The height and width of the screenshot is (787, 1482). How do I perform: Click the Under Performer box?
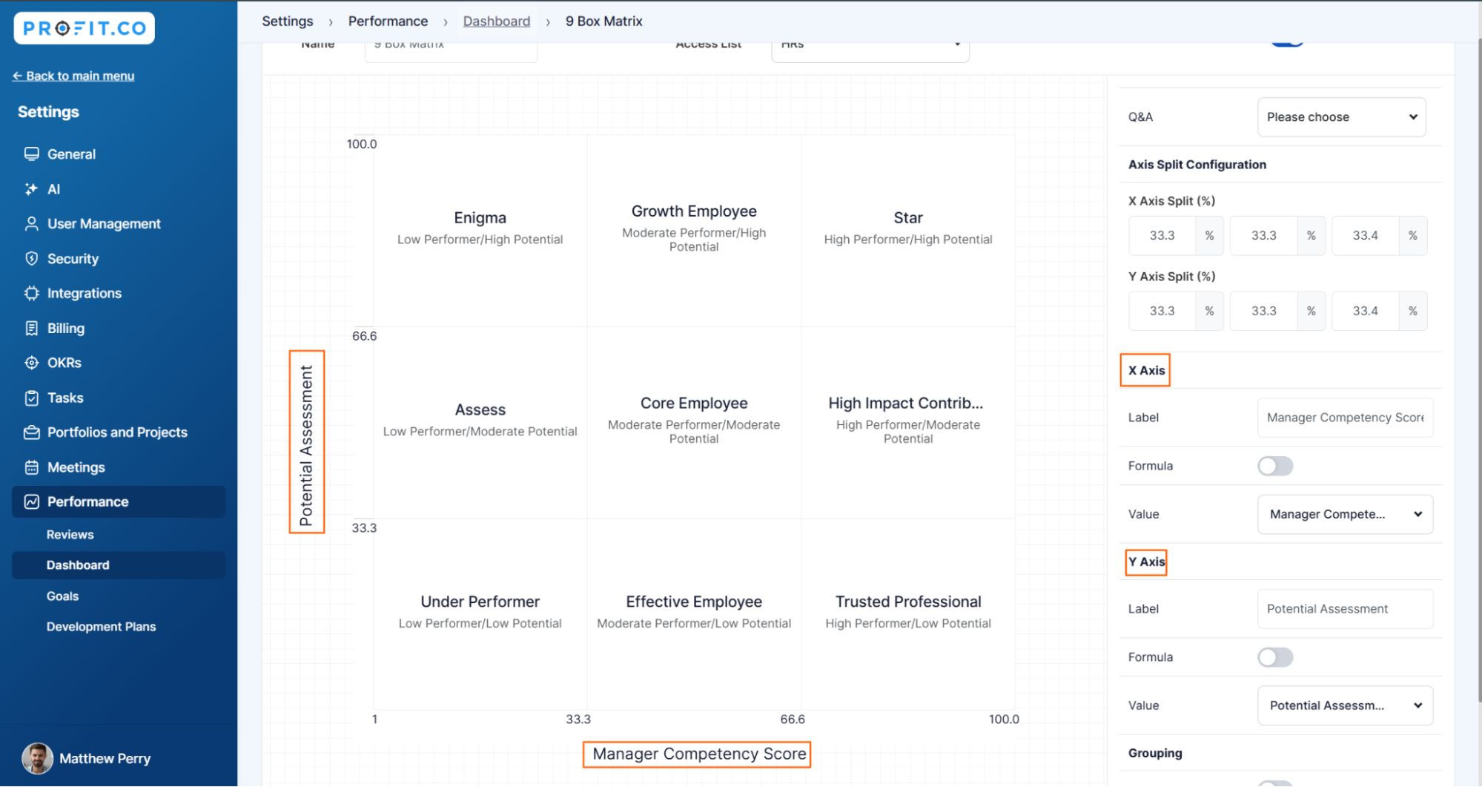point(480,614)
